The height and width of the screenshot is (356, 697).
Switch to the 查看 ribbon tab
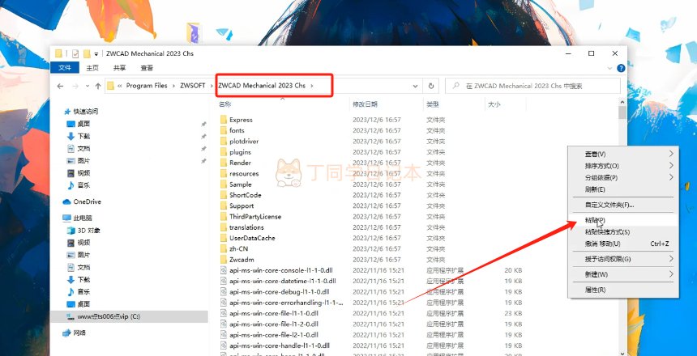[147, 68]
